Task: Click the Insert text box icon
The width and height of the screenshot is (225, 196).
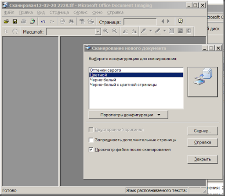Action: 171,31
